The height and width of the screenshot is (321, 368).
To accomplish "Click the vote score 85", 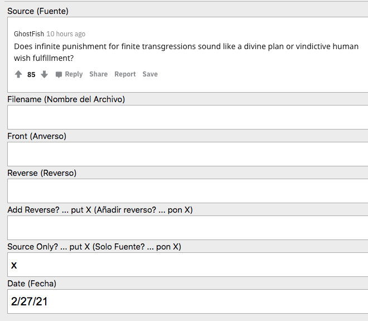I will click(31, 75).
